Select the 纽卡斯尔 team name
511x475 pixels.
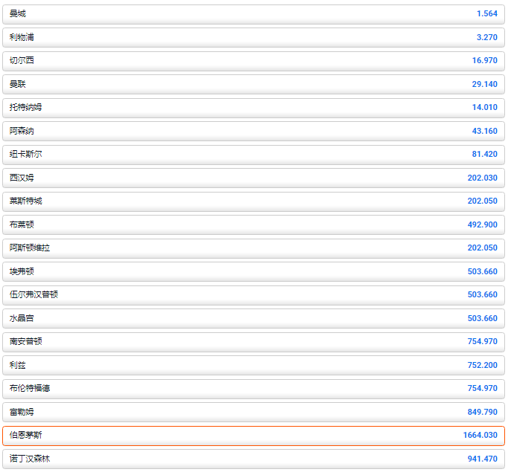pyautogui.click(x=26, y=154)
